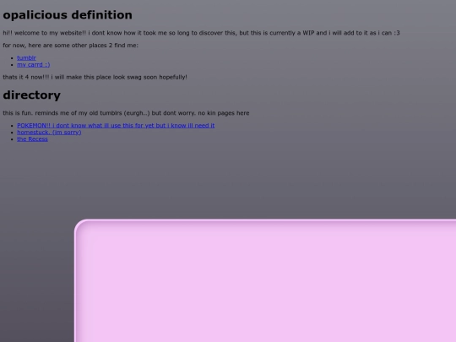The image size is (456, 342).
Task: Click the "hi!! welcome to my website!!" paragraph
Action: (x=201, y=33)
